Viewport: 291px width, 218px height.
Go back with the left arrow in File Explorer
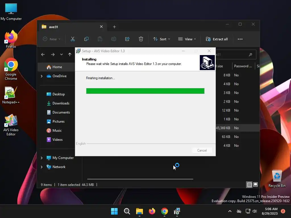point(43,54)
